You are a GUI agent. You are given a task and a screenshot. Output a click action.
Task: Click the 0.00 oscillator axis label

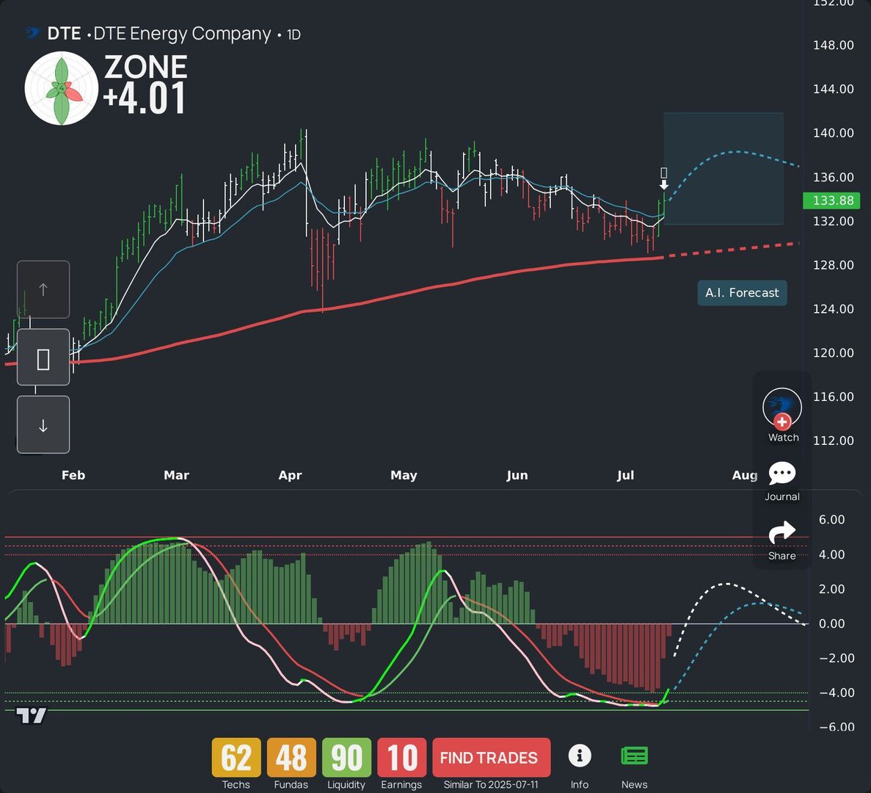(x=831, y=623)
